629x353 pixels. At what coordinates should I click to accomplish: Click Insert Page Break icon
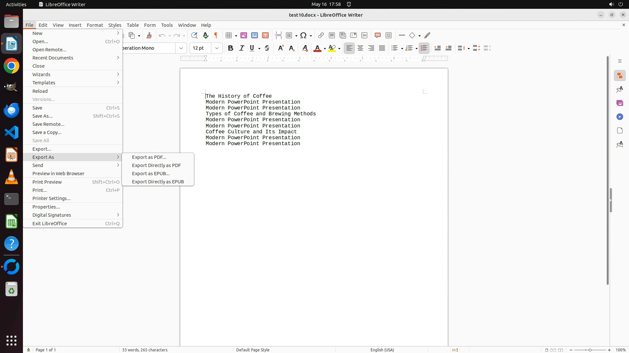pyautogui.click(x=278, y=35)
